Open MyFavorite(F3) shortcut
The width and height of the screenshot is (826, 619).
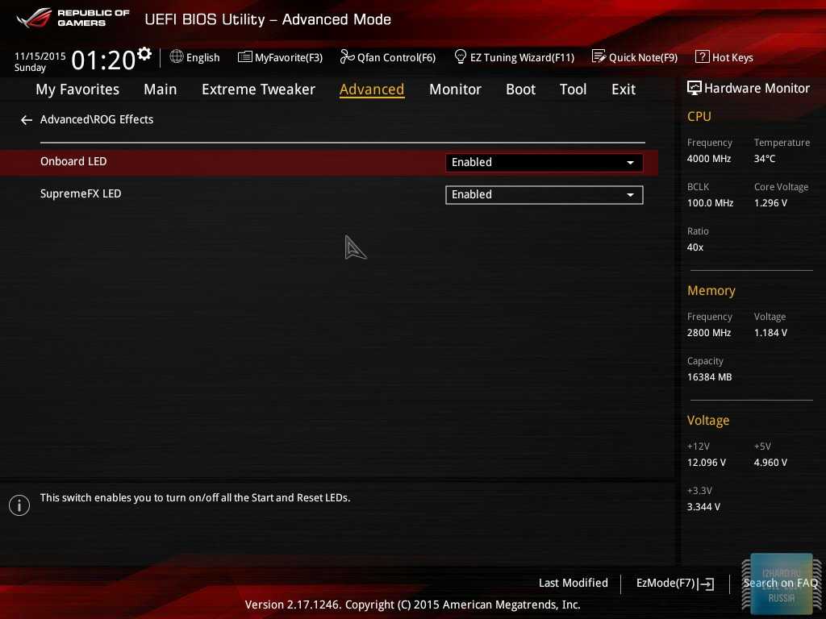[280, 57]
